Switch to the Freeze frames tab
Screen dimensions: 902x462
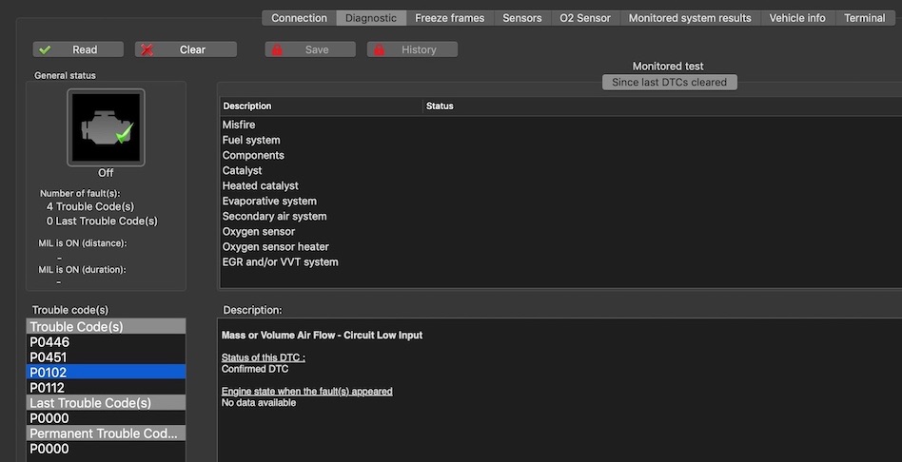click(x=449, y=18)
